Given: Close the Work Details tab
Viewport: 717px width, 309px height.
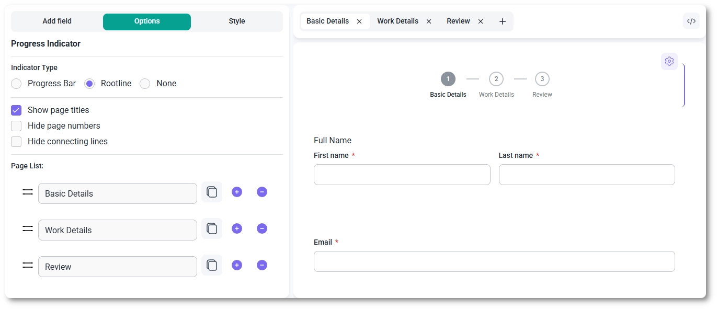Looking at the screenshot, I should click(429, 21).
